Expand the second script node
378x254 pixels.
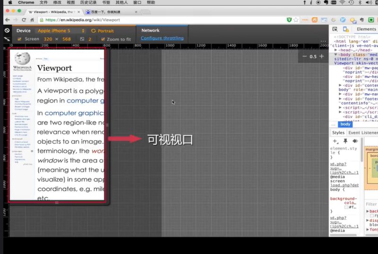[340, 112]
